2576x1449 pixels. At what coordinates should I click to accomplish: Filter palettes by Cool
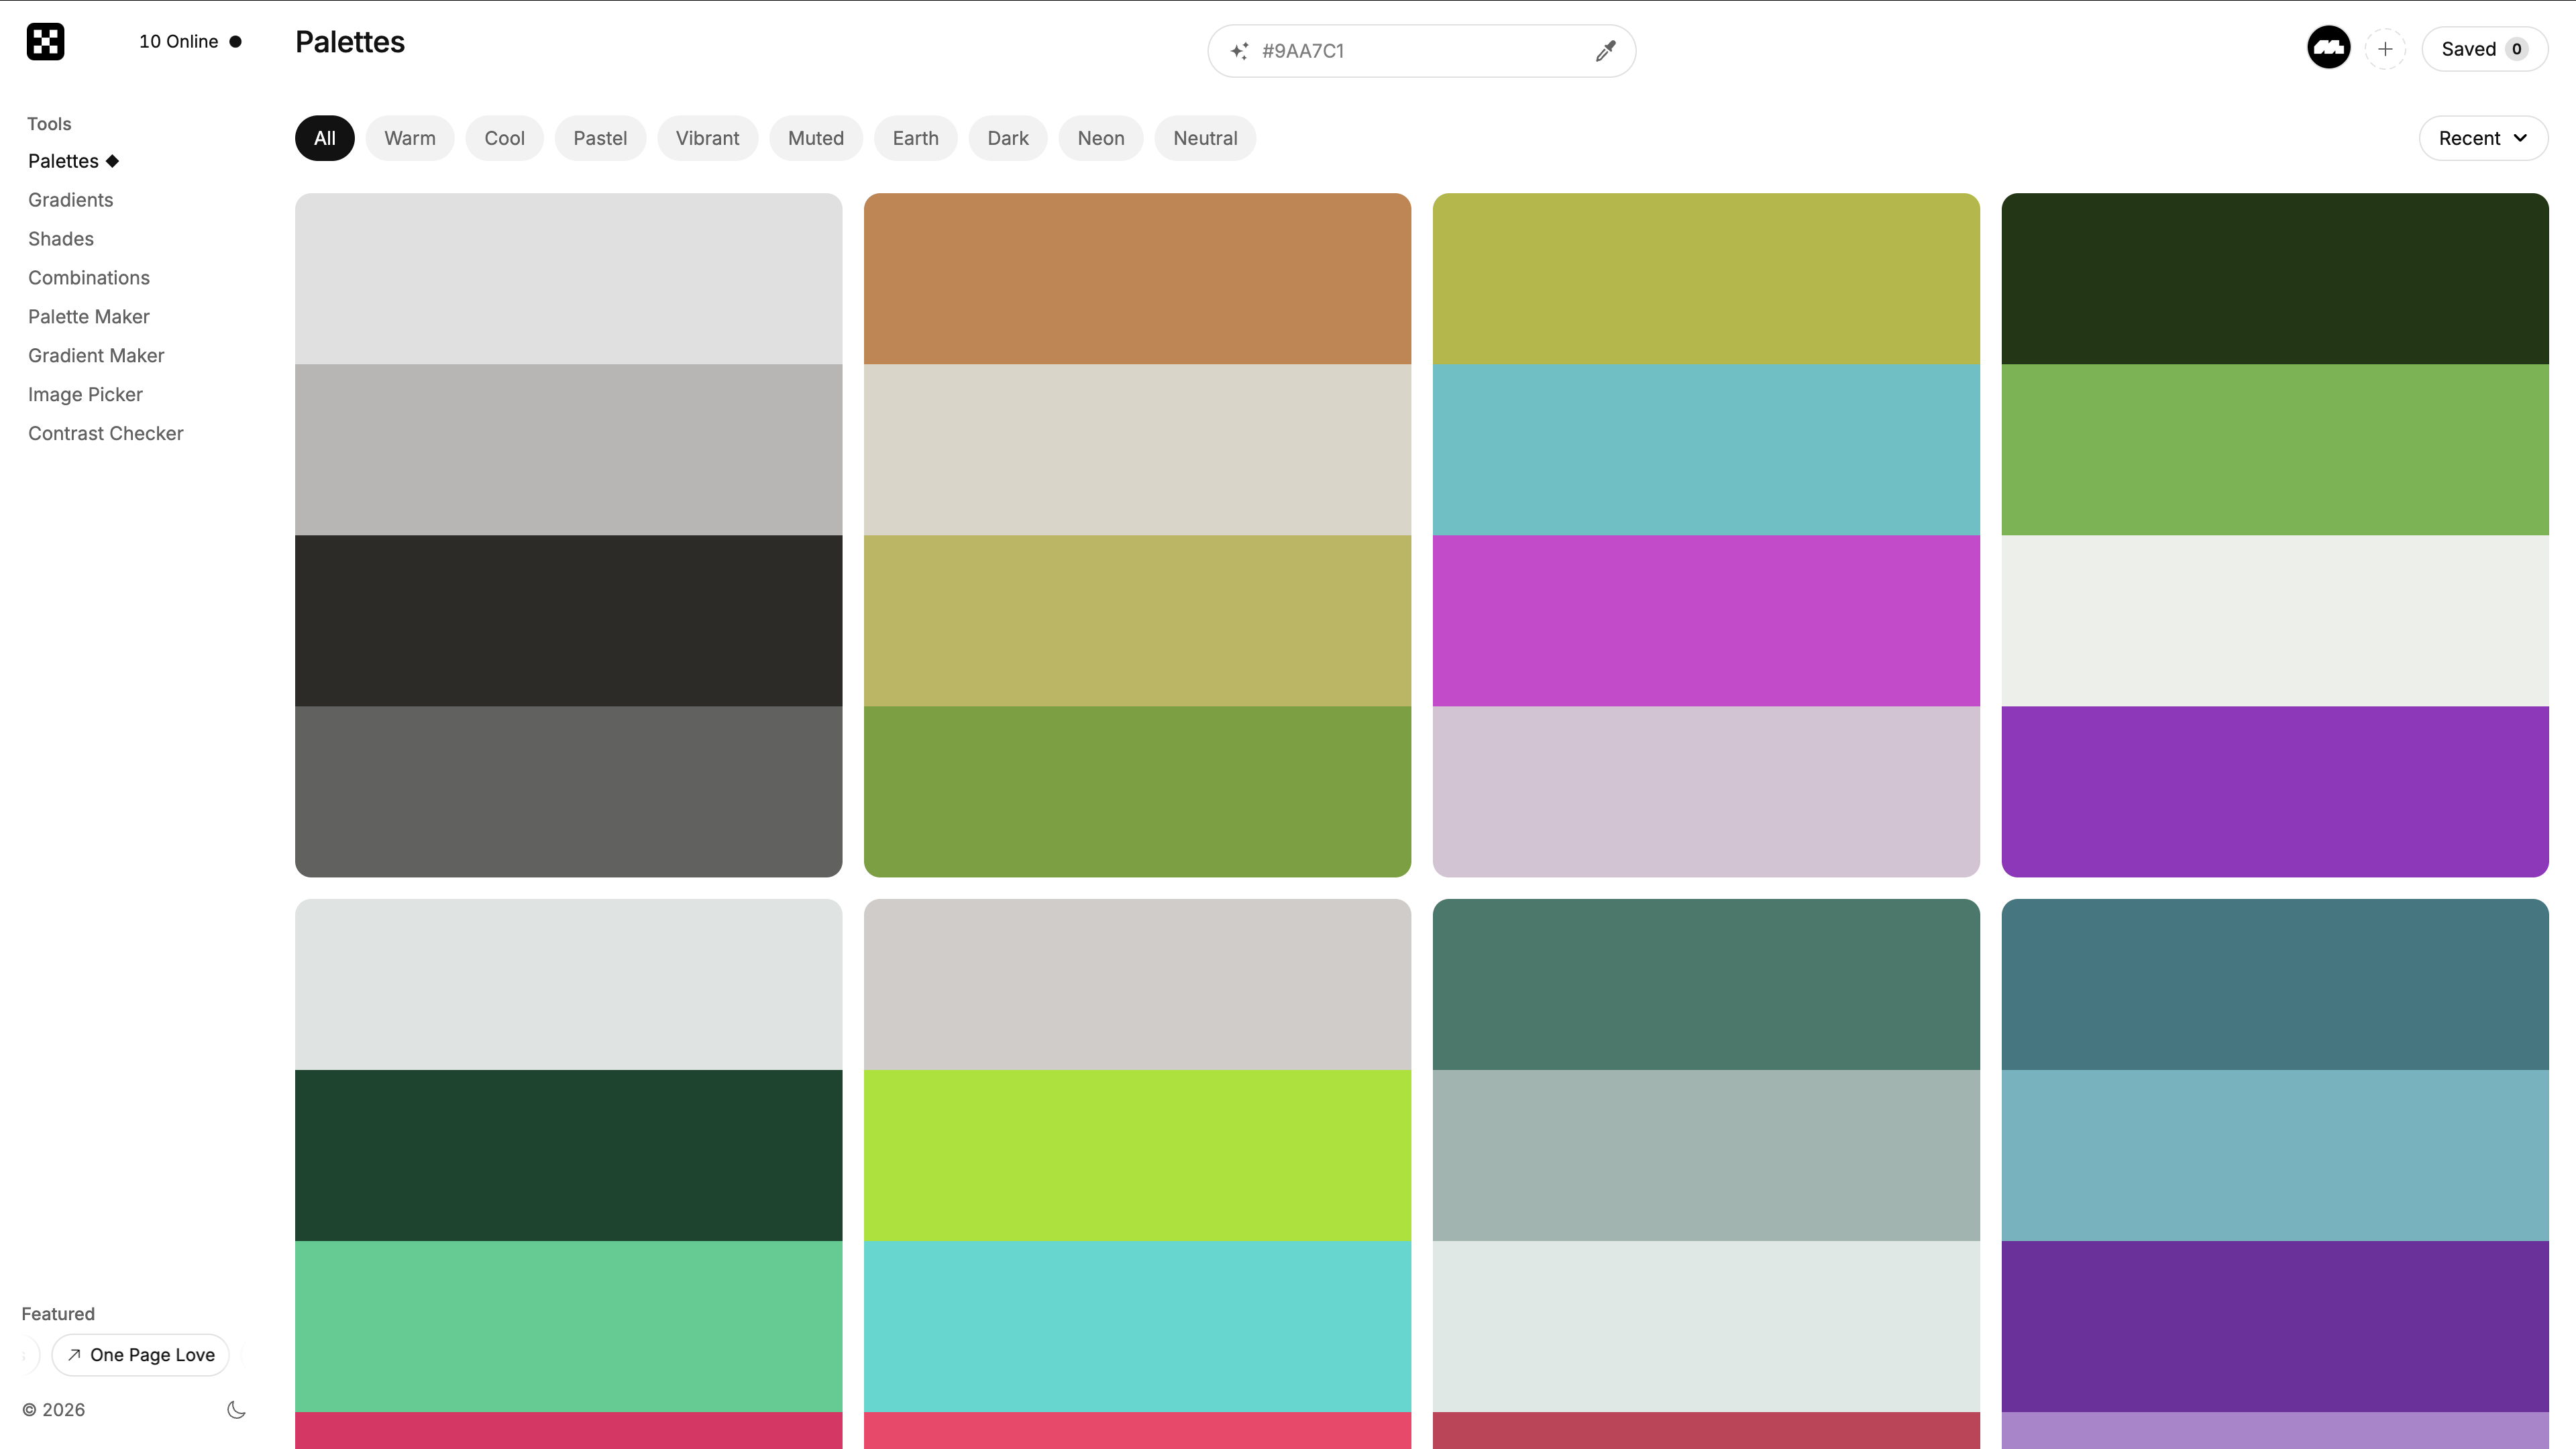(x=504, y=138)
